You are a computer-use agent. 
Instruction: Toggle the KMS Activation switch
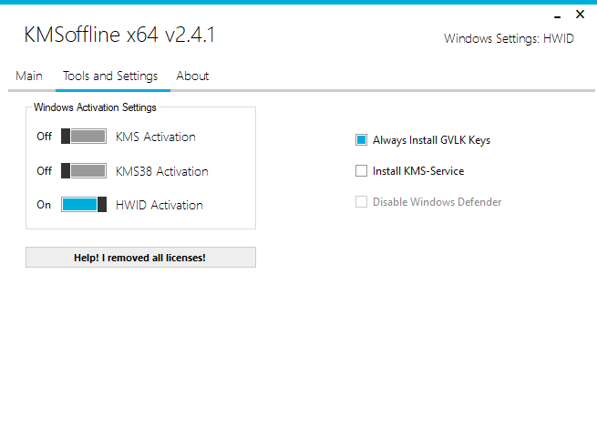(84, 137)
